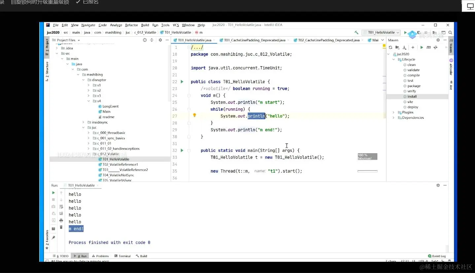Collapse all in Project panel
Viewport: 475px width, 273px height.
click(x=152, y=40)
